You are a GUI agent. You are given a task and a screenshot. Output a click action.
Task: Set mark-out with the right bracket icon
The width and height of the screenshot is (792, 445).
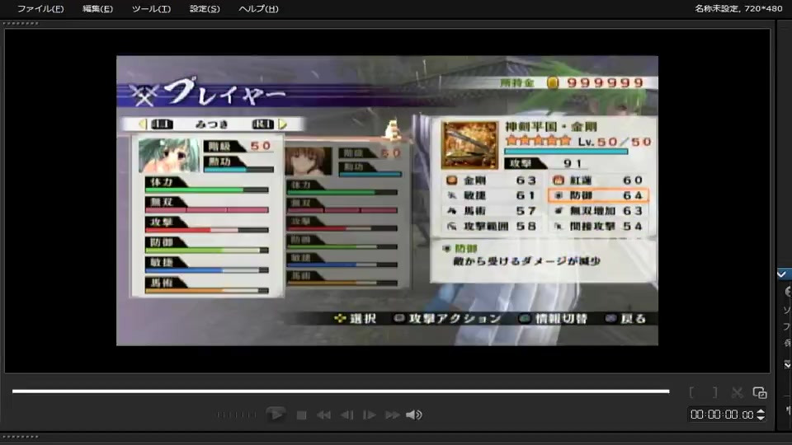point(714,392)
